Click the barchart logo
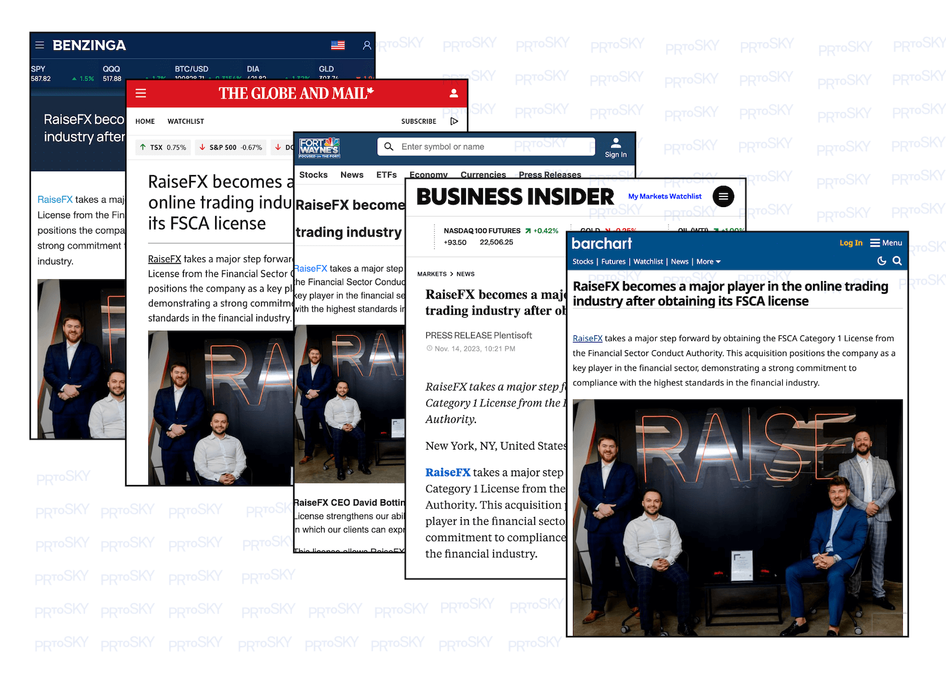 [x=602, y=243]
